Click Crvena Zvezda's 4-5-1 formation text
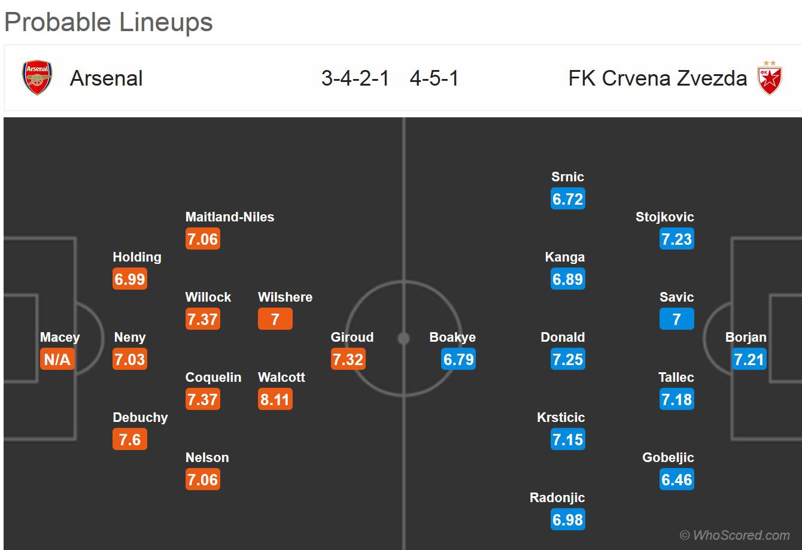Screen dimensions: 802x550 point(434,78)
